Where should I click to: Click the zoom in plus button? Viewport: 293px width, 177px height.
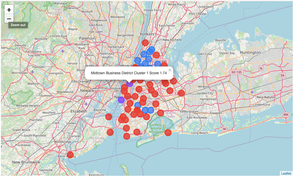pyautogui.click(x=8, y=10)
